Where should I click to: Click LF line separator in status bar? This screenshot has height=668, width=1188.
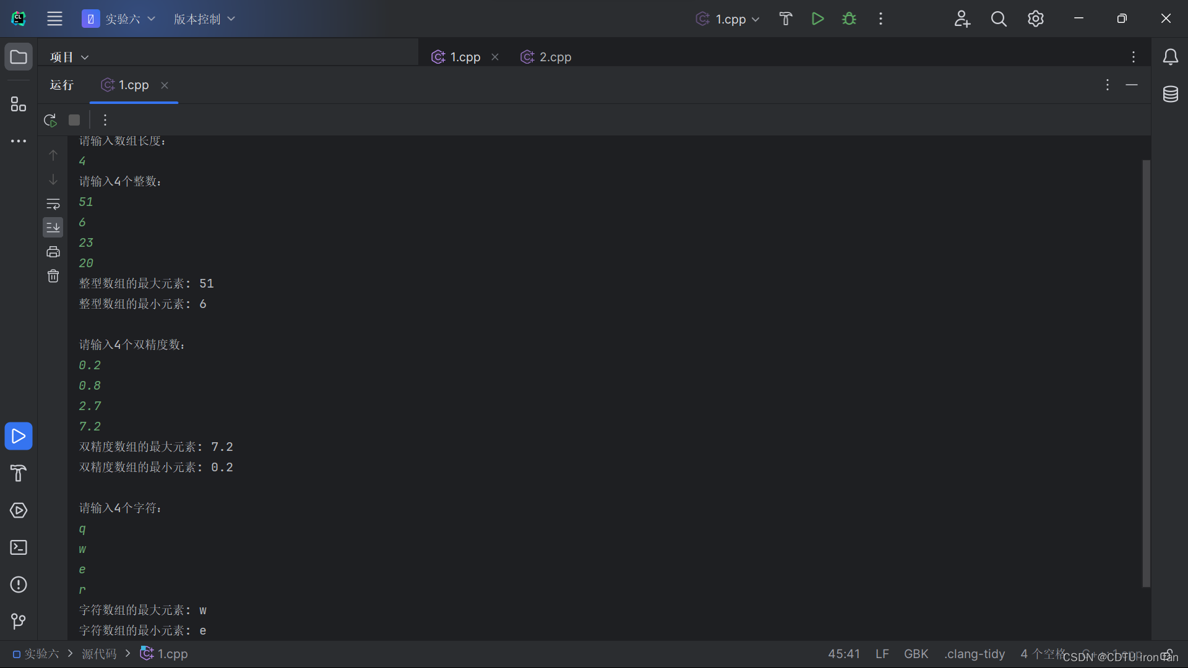point(882,654)
